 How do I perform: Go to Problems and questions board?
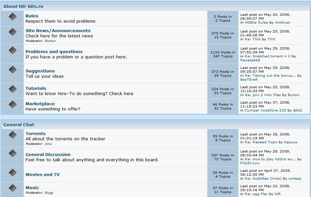pyautogui.click(x=54, y=51)
